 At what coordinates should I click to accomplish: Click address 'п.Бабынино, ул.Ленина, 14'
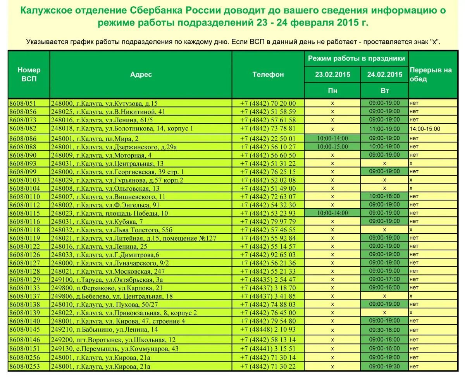tap(117, 330)
